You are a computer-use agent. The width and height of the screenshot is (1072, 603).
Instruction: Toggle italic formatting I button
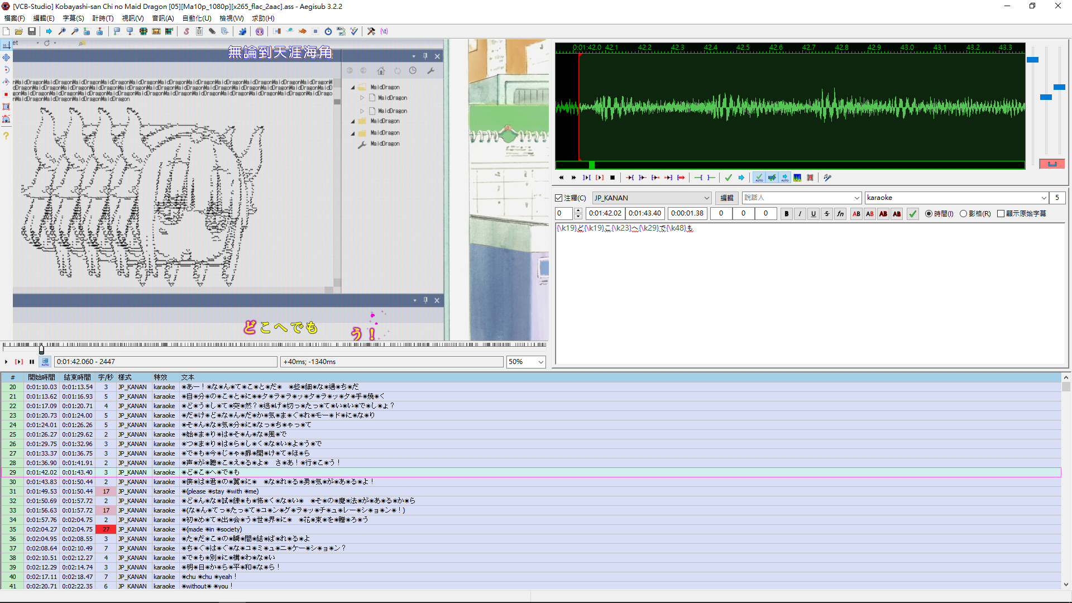coord(800,213)
